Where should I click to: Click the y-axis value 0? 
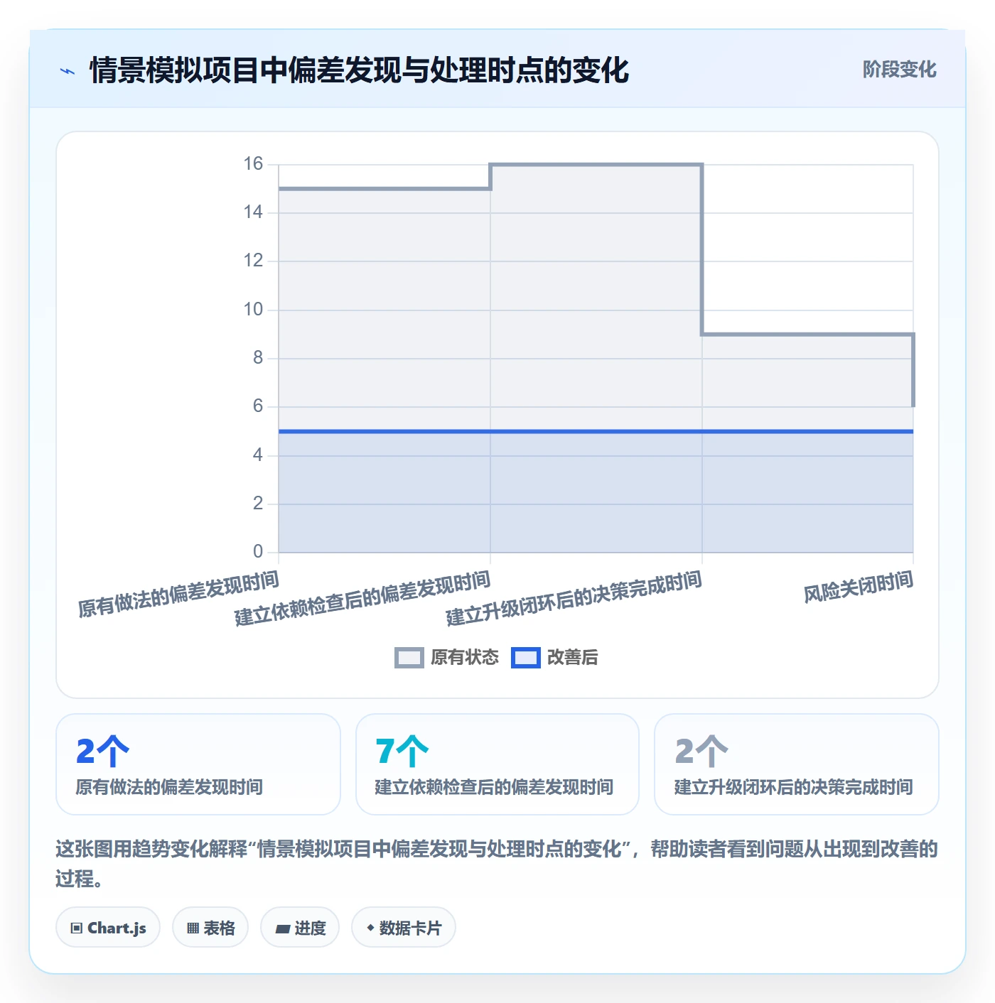(x=258, y=552)
